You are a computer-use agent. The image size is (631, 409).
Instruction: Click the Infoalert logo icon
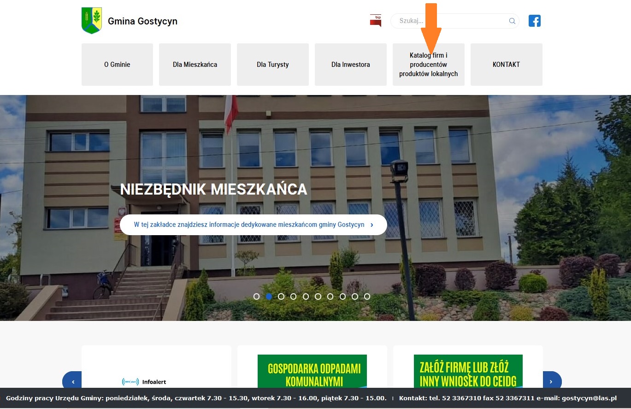pos(130,382)
